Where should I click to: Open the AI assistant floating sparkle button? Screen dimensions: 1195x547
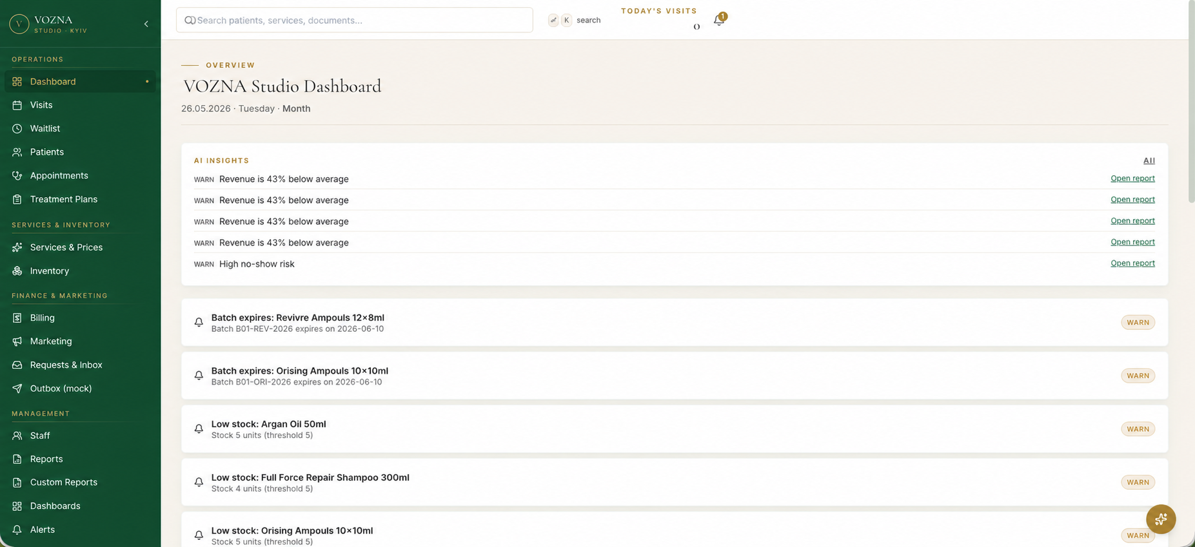1161,519
